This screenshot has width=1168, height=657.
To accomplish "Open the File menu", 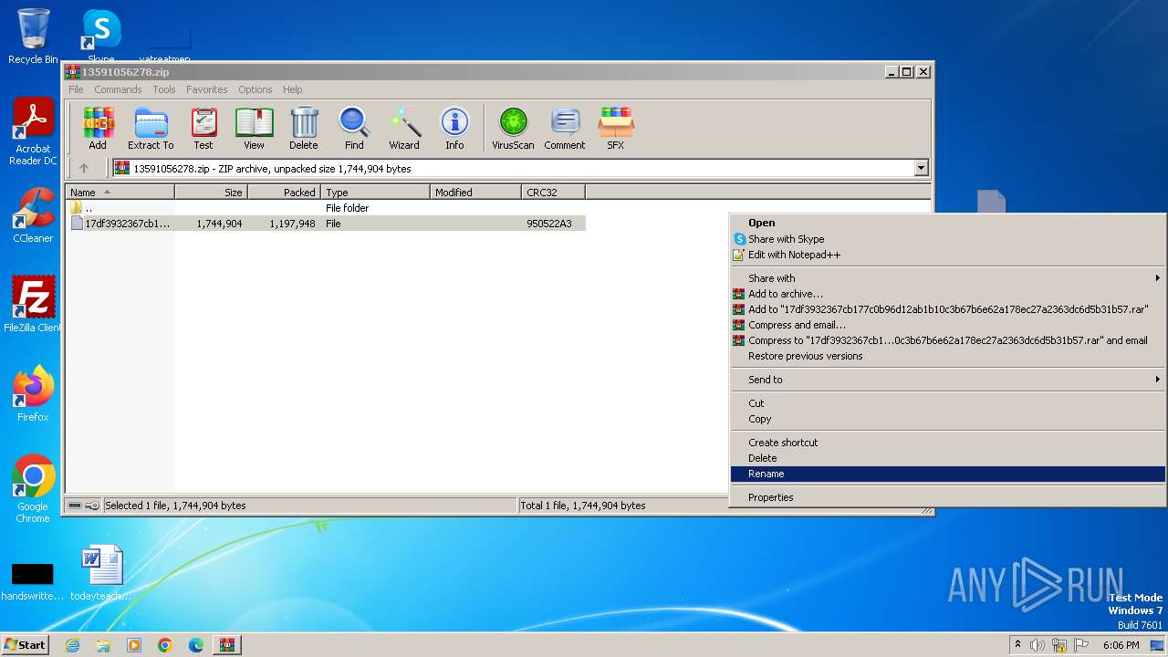I will (76, 89).
